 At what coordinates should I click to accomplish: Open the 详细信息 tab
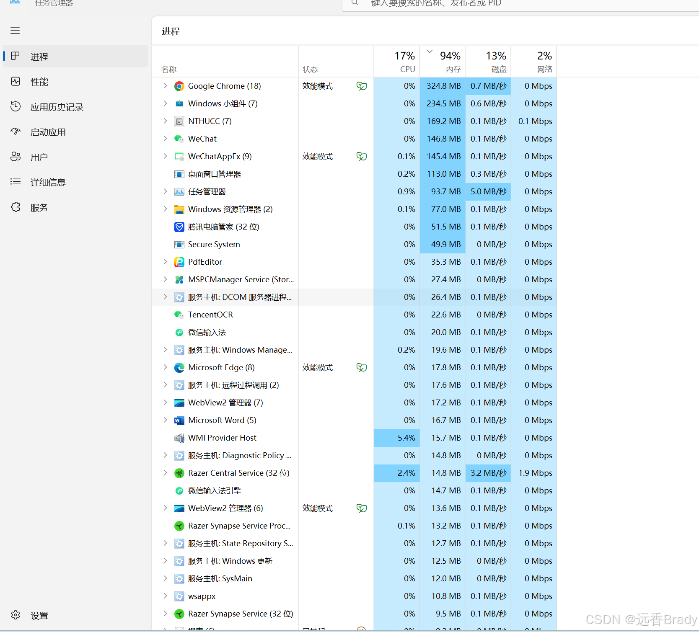76,182
